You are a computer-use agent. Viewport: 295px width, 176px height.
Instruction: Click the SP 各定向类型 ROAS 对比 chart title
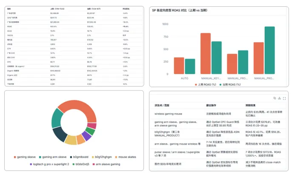[180, 11]
